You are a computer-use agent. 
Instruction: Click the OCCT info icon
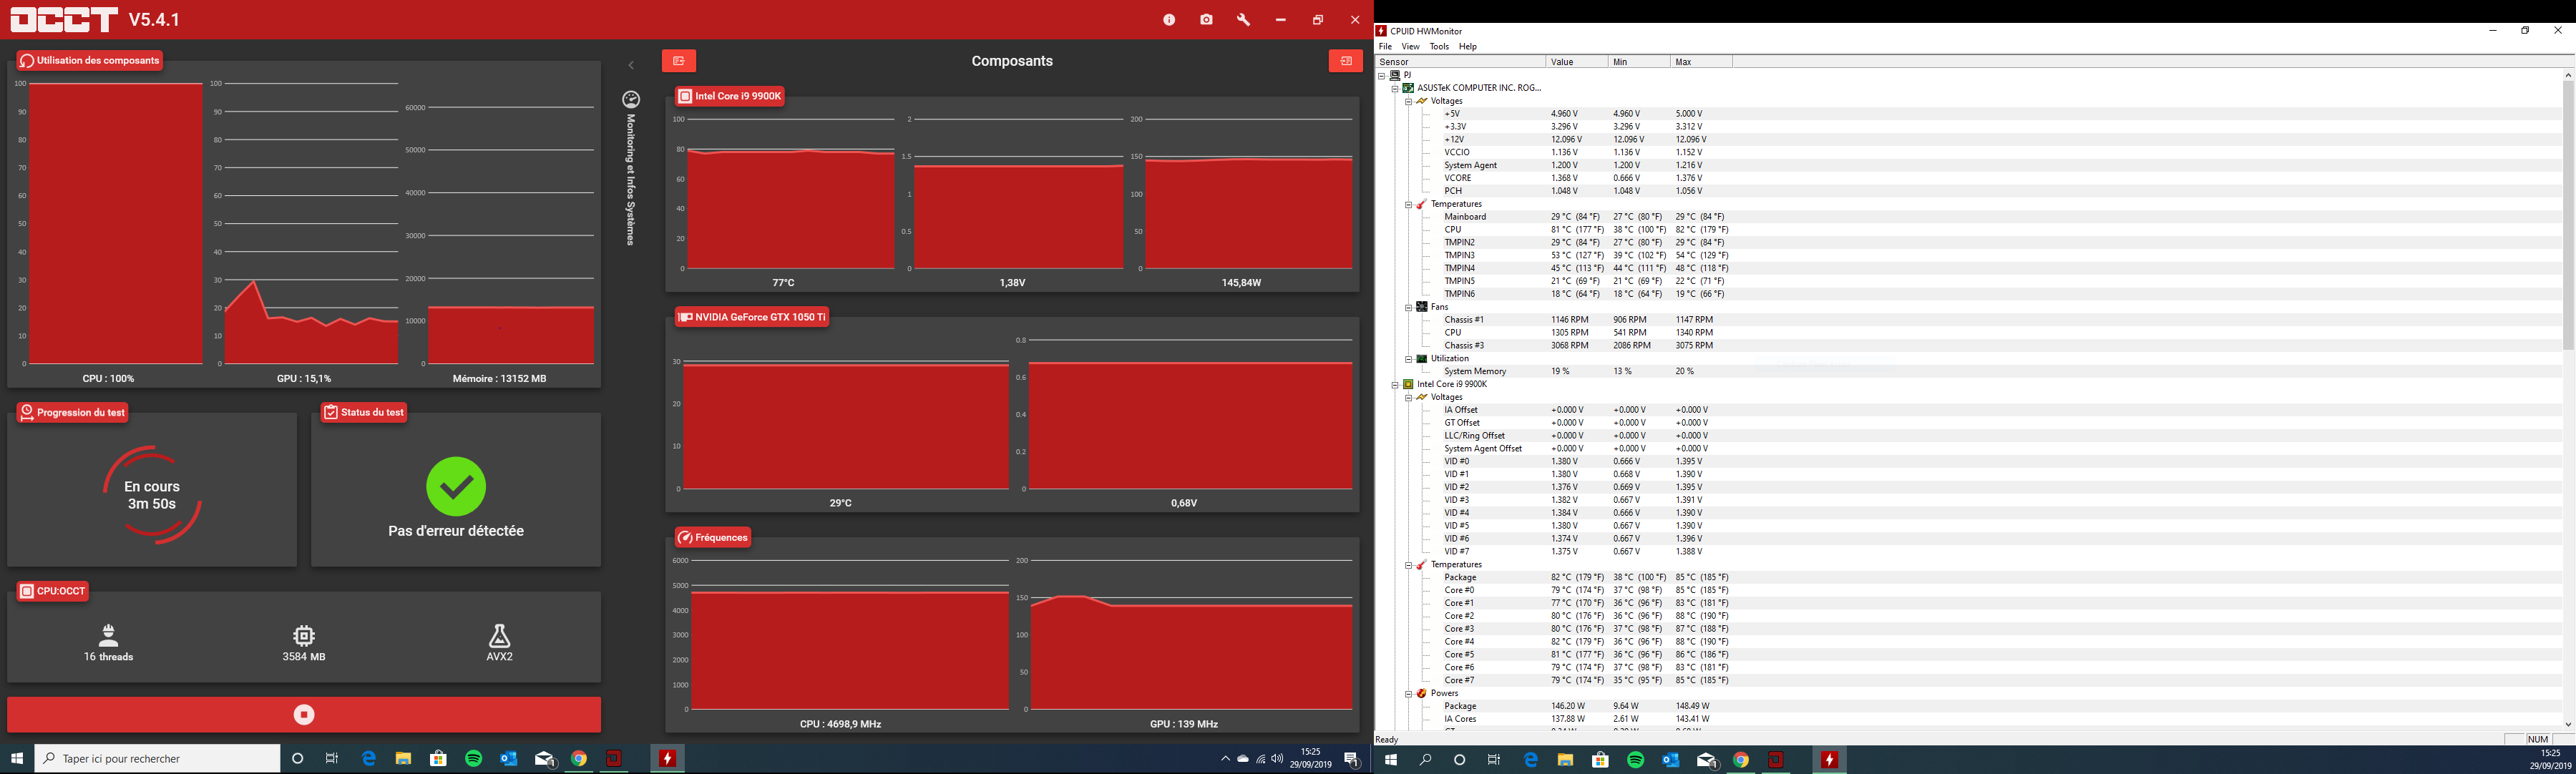pos(1168,20)
